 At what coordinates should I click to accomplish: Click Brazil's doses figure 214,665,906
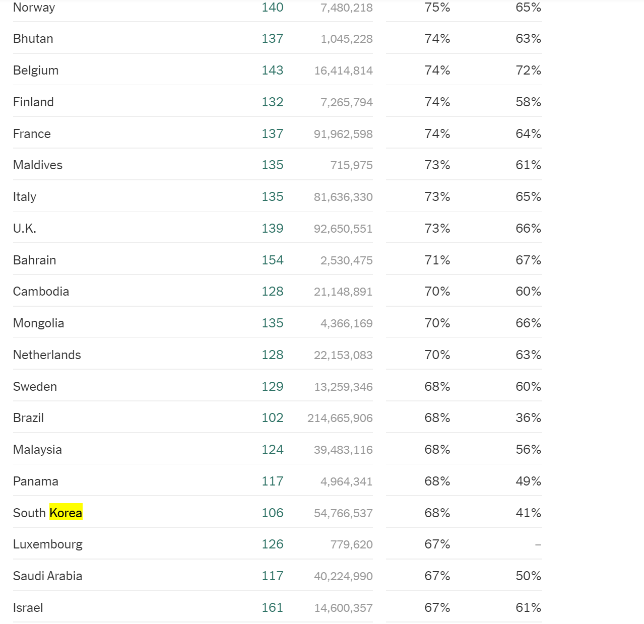point(340,418)
